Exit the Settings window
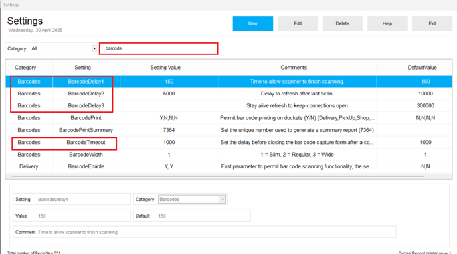 coord(432,24)
